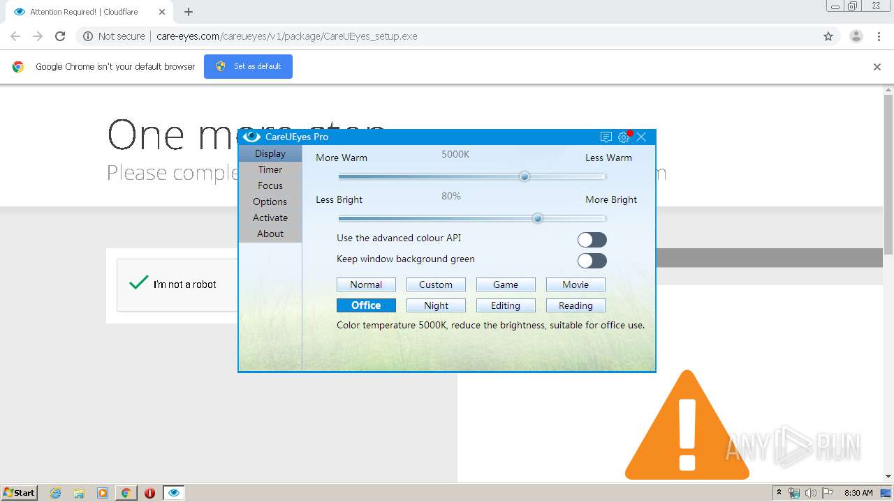This screenshot has height=502, width=894.
Task: Click the Not secure site info icon
Action: [x=88, y=36]
